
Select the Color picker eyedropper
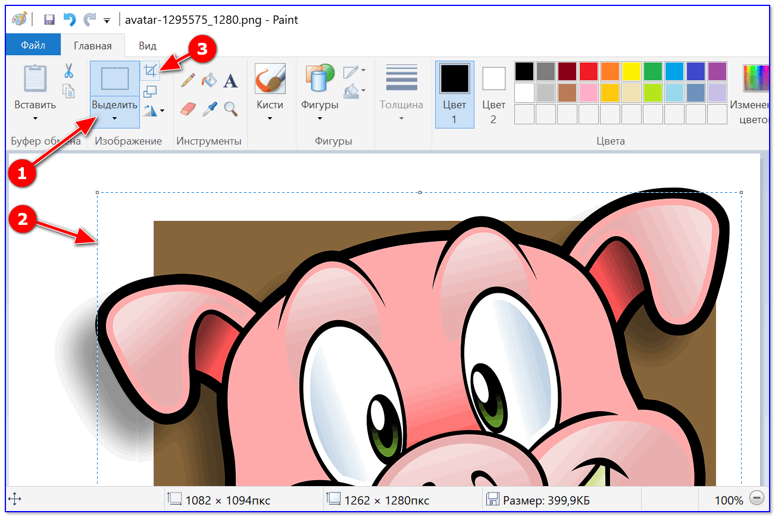209,109
